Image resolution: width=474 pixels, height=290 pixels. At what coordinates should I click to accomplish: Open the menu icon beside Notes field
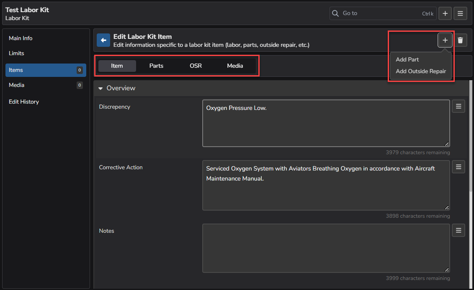[x=459, y=230]
